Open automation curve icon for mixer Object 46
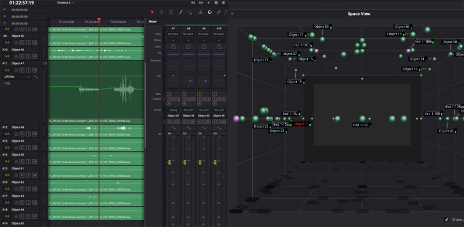464x227 pixels. coord(219,128)
